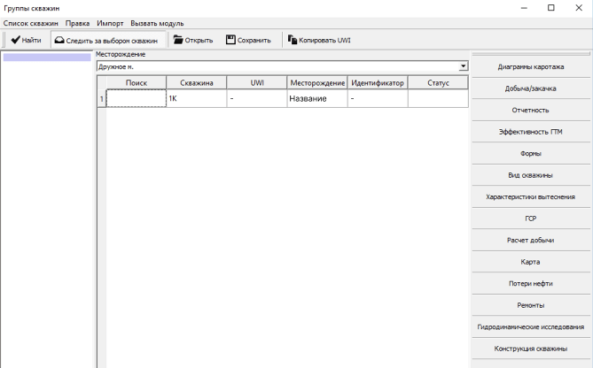Open the Добыча/закачка module
This screenshot has height=368, width=593.
pyautogui.click(x=530, y=88)
